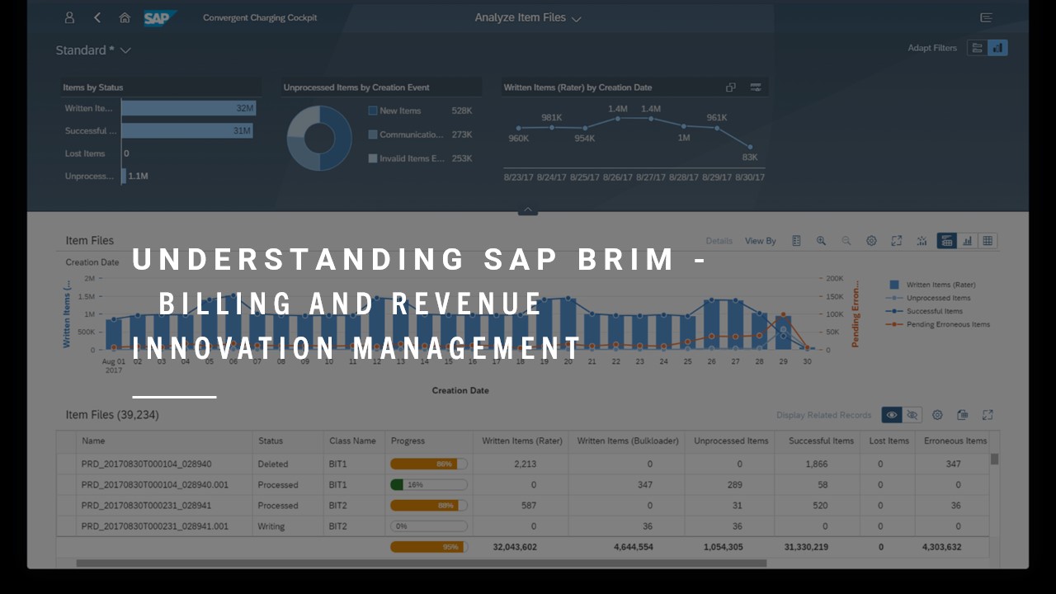Open chart settings gear above Item Files chart
Screen dimensions: 1056x594
(871, 241)
